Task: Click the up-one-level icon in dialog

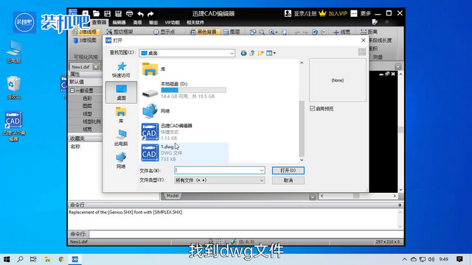Action: 252,53
